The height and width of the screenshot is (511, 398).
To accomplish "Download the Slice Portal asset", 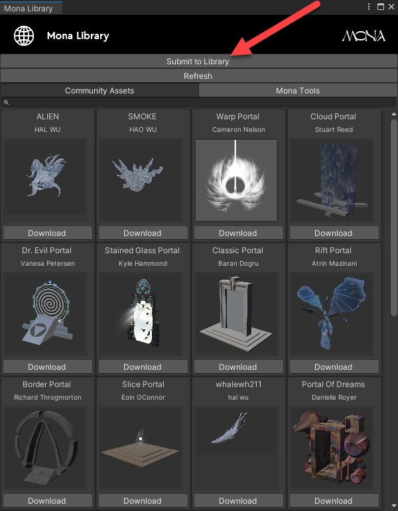I will 143,501.
